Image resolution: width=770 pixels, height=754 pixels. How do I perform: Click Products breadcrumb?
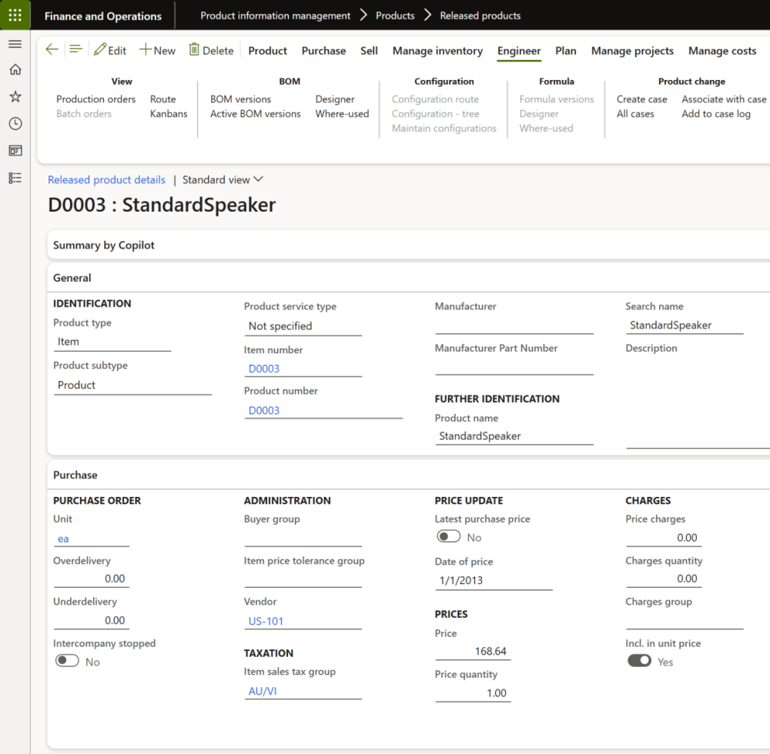coord(395,15)
